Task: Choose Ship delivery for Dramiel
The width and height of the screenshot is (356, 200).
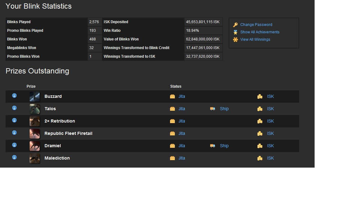Action: (224, 146)
